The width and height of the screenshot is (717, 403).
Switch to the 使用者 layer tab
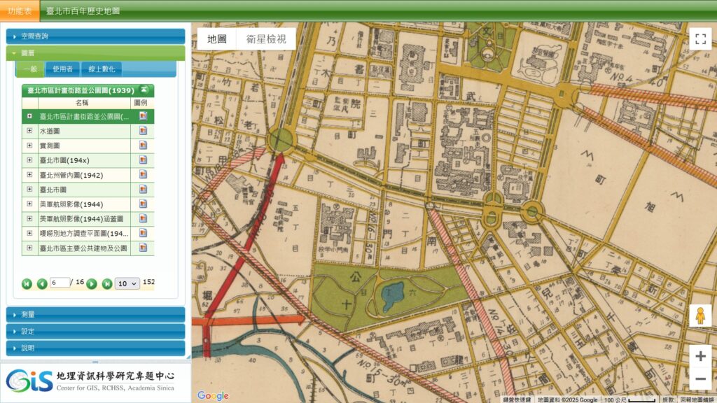tap(62, 69)
